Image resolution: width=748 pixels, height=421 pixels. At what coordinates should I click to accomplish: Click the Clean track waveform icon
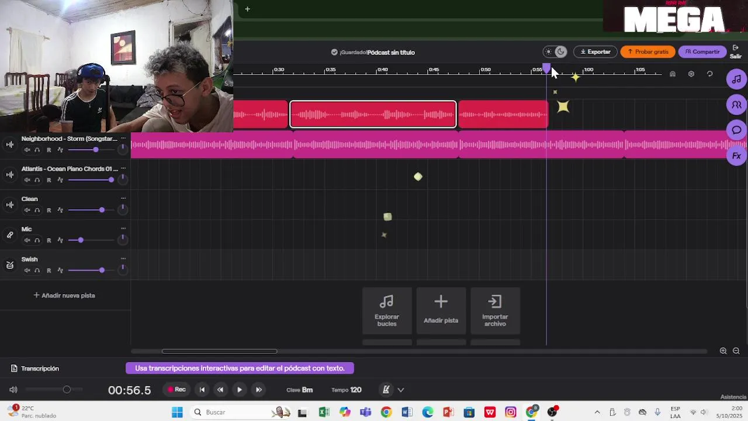(x=10, y=205)
